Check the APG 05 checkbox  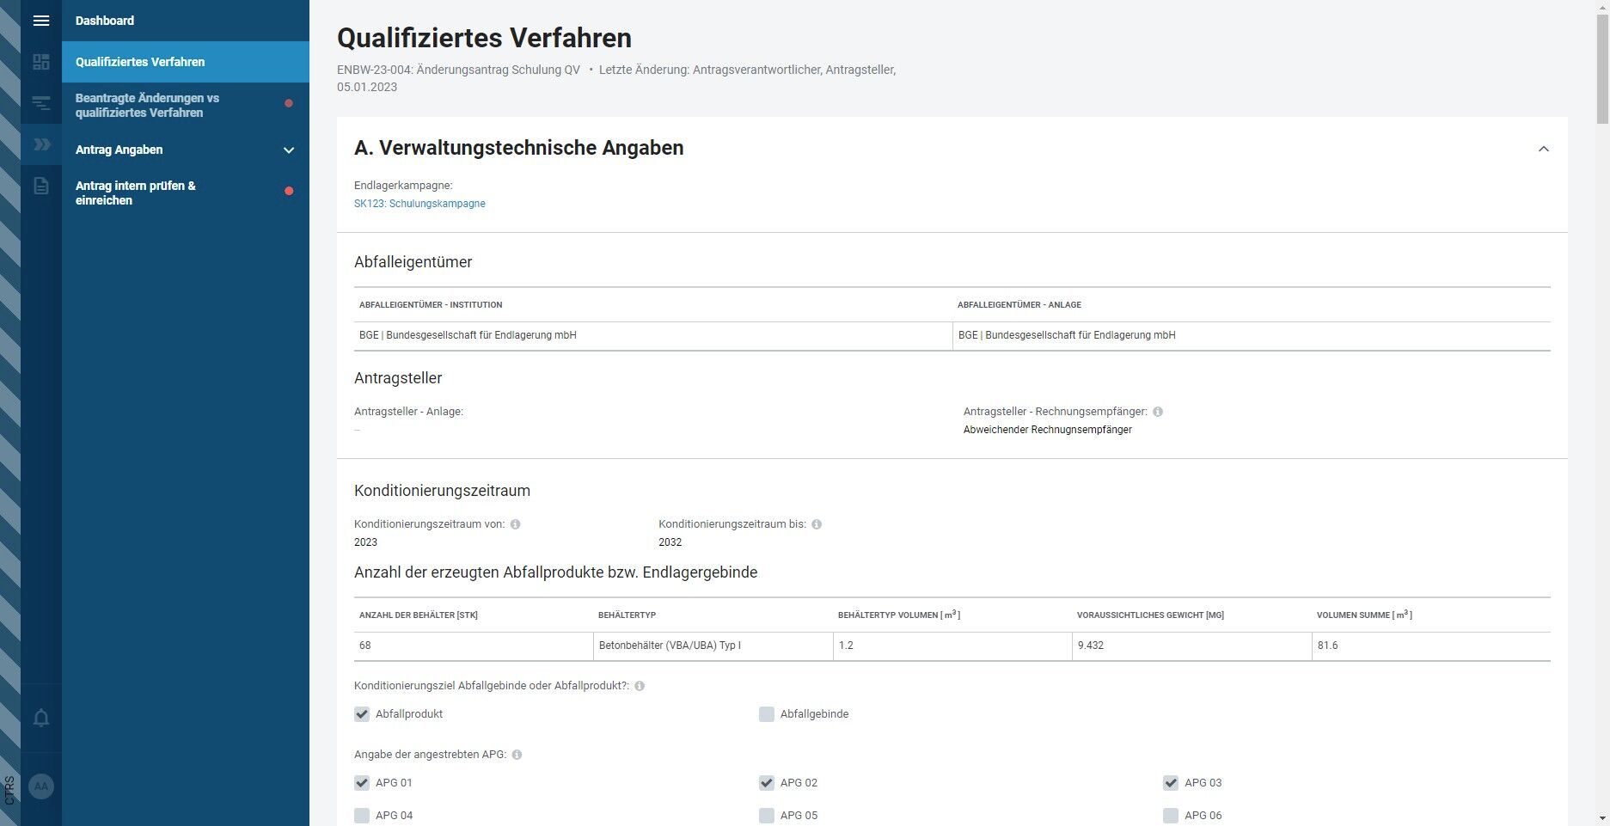[x=767, y=816]
